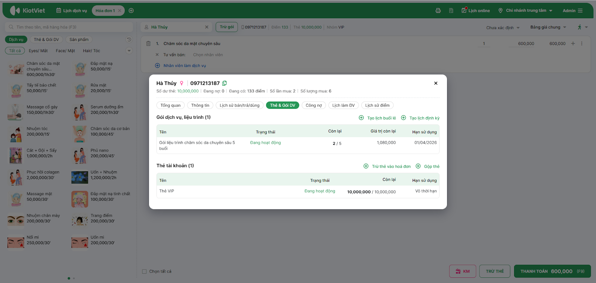This screenshot has width=596, height=283.
Task: Click the TRỪ THẺ button
Action: pyautogui.click(x=495, y=271)
